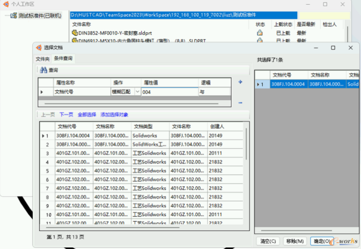Click the 清空(C) button
The height and width of the screenshot is (249, 361).
pos(268,241)
